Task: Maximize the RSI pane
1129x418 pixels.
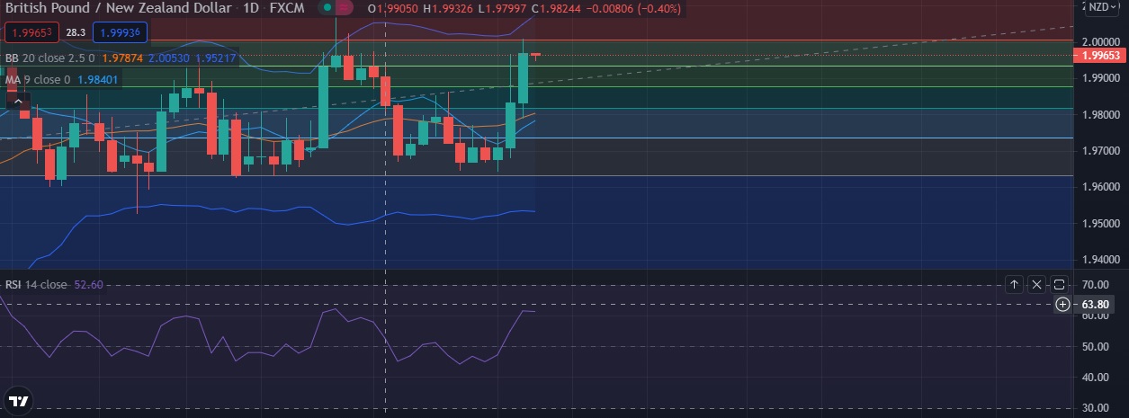Action: [x=1059, y=285]
